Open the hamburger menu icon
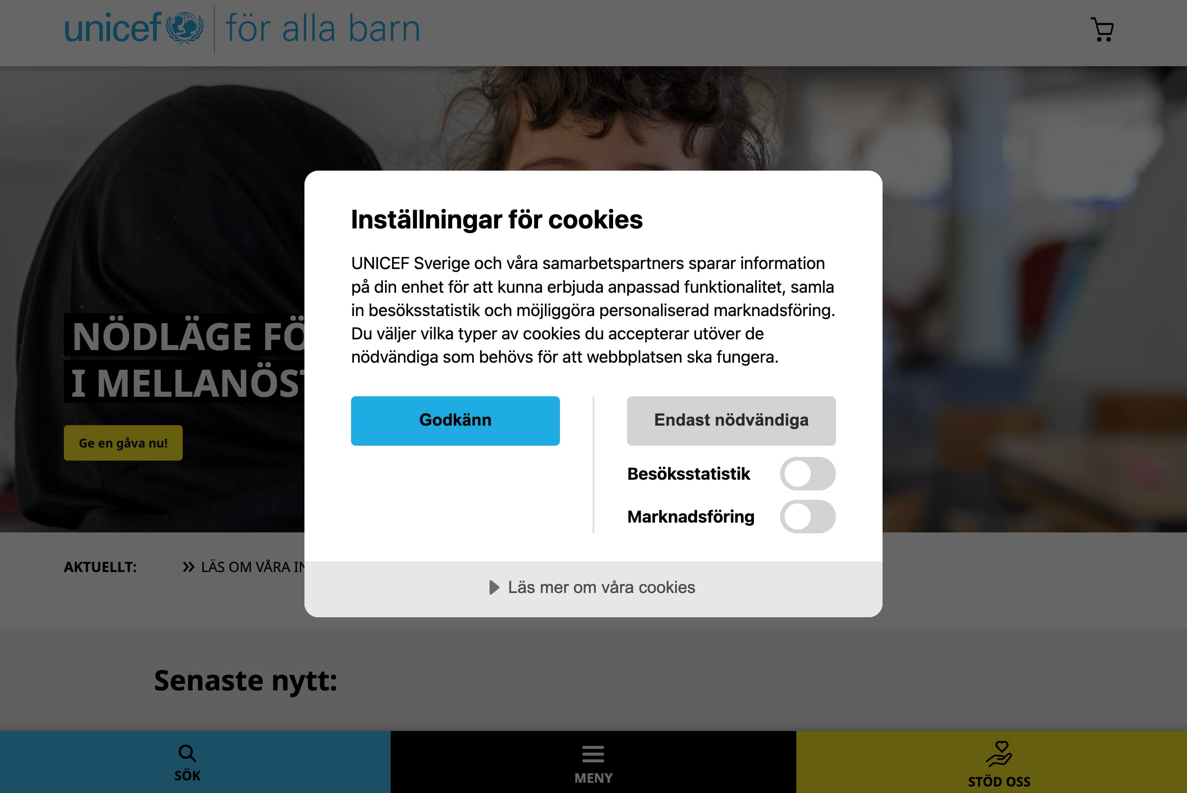 [593, 753]
